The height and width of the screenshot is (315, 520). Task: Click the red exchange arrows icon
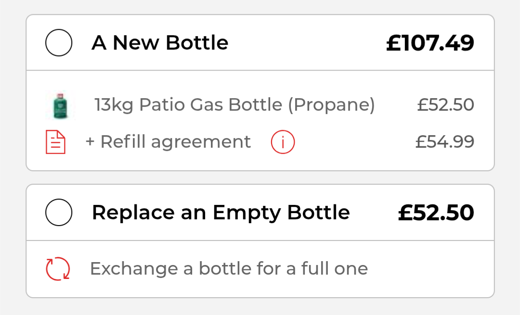click(58, 269)
